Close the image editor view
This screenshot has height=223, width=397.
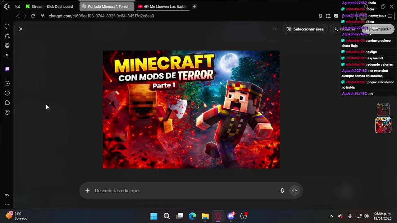tap(21, 29)
